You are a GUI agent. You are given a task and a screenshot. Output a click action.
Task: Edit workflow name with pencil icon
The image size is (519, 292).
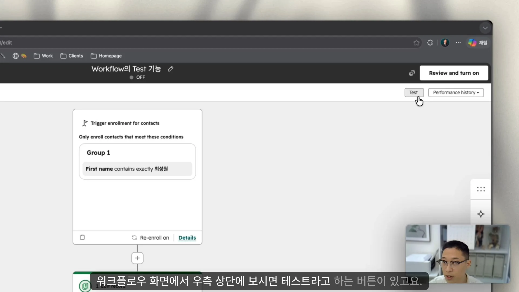[170, 69]
